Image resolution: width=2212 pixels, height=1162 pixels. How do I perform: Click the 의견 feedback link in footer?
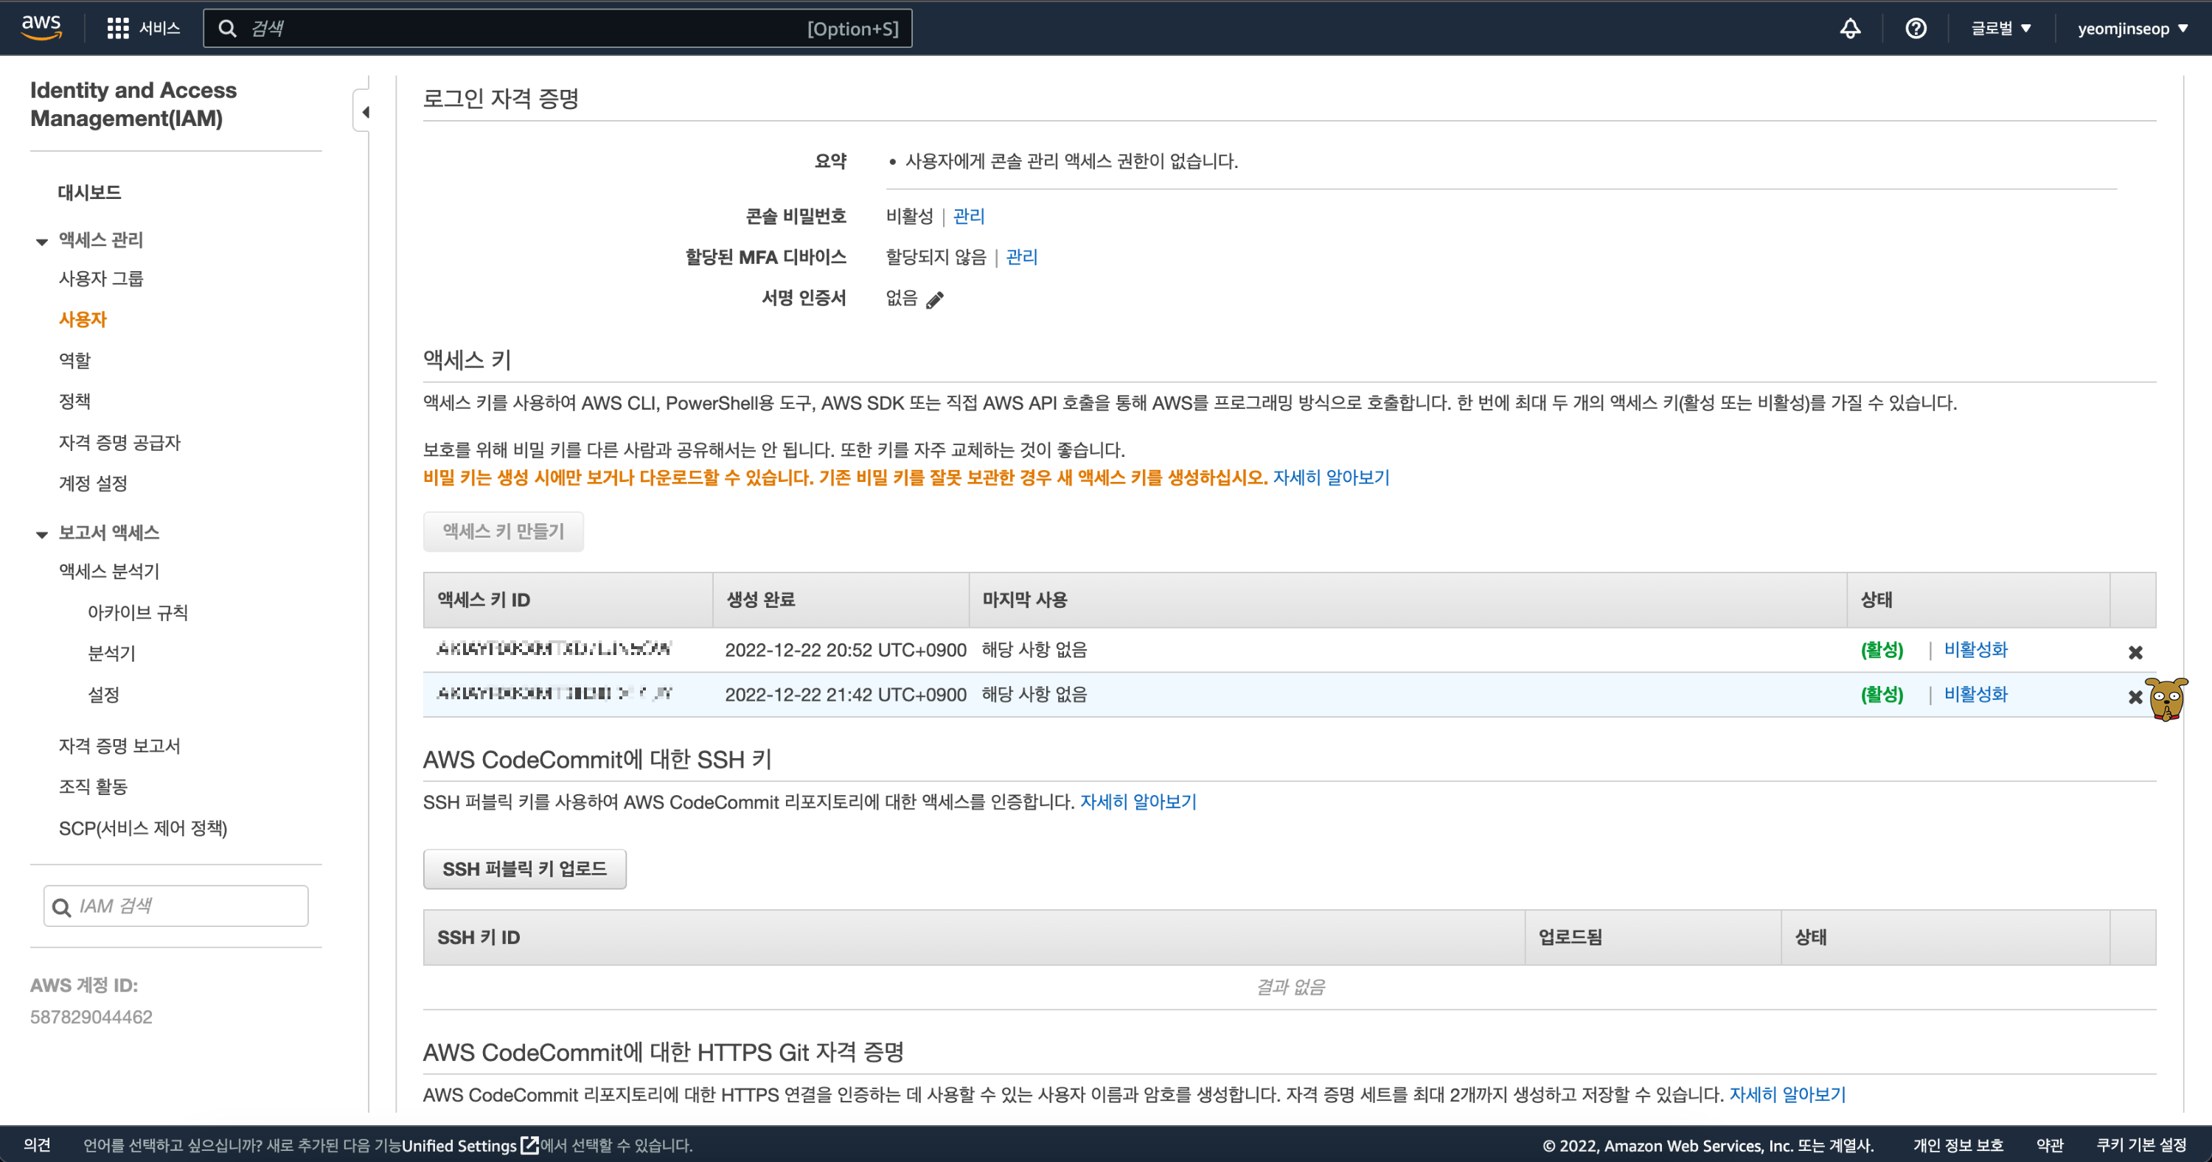[37, 1145]
